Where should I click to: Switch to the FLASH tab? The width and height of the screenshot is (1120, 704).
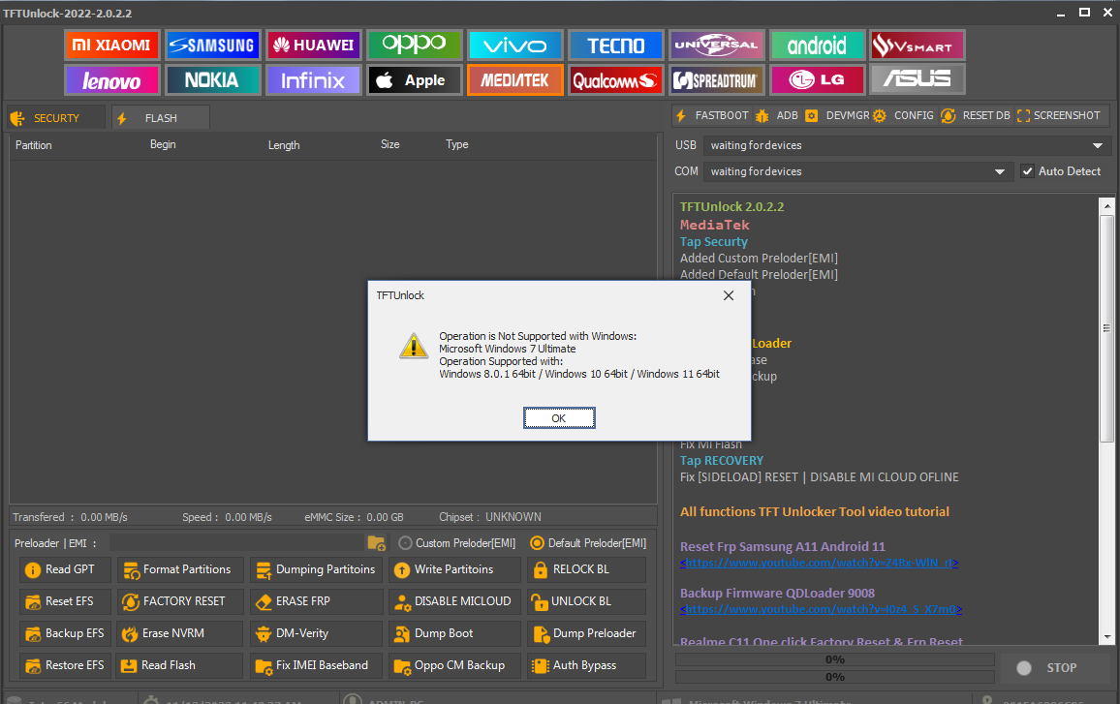tap(161, 118)
